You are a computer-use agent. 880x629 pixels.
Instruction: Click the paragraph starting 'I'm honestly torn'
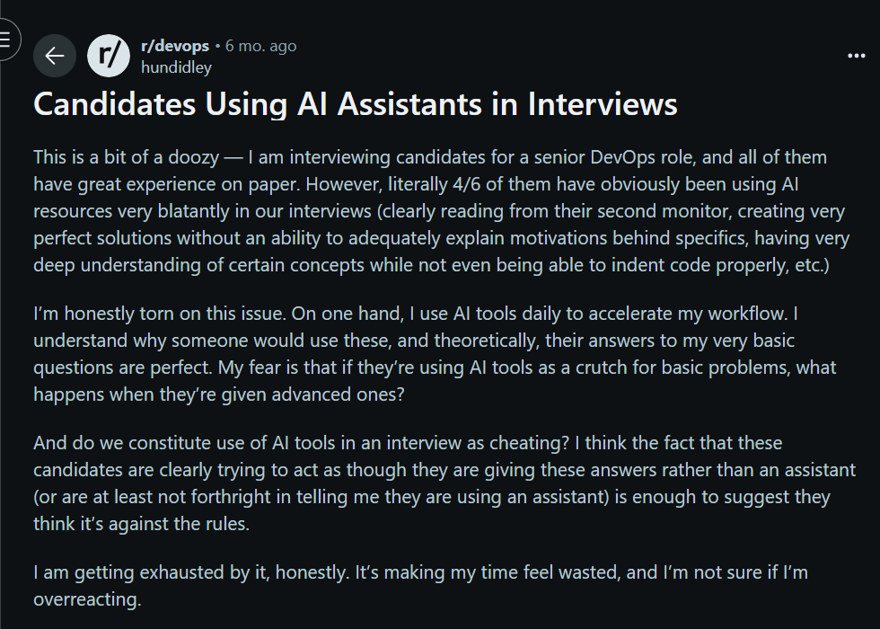pos(435,354)
